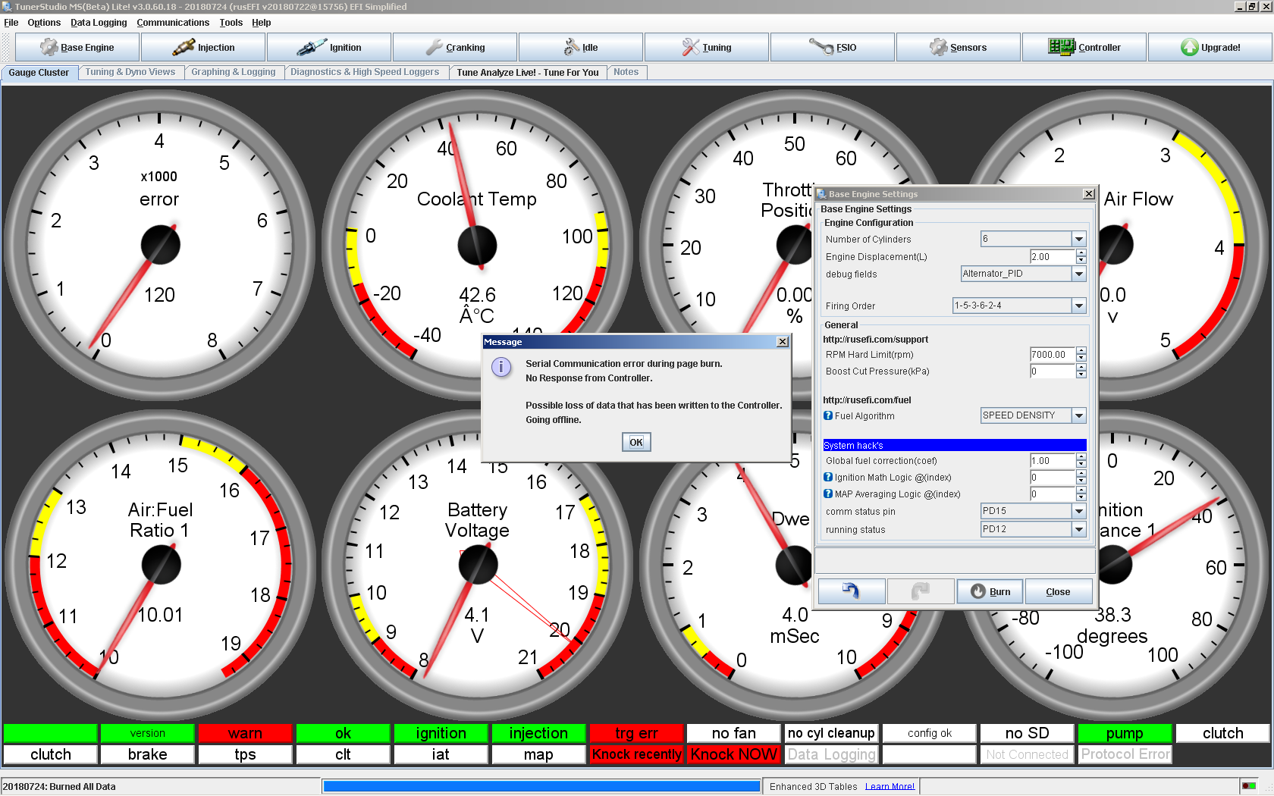Image resolution: width=1274 pixels, height=796 pixels.
Task: Click the Boost Cut Pressure value field
Action: pyautogui.click(x=1053, y=371)
